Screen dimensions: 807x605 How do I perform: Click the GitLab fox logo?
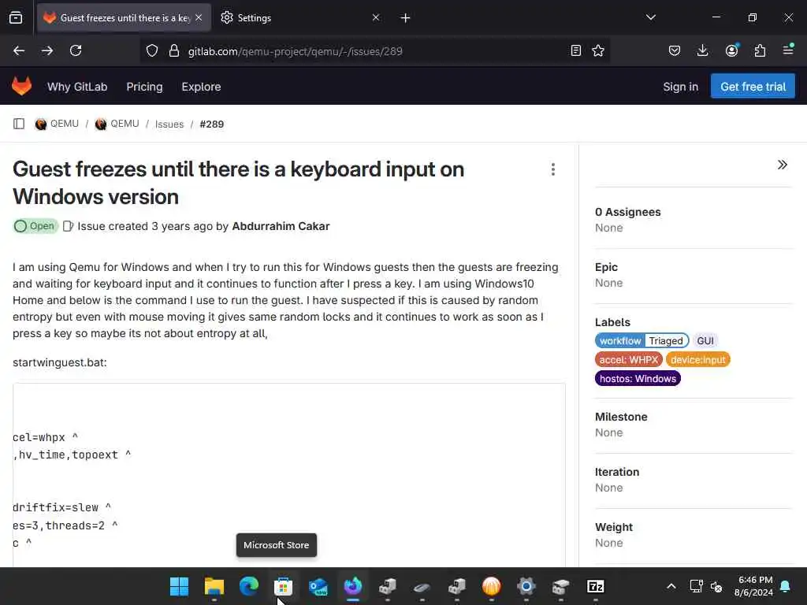point(21,87)
